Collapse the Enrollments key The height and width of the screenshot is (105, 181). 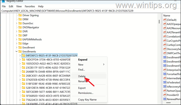(16, 51)
